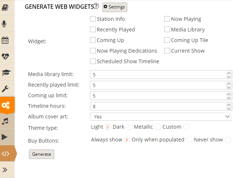Open the graduation cap icon
Image resolution: width=233 pixels, height=178 pixels.
(x=6, y=72)
